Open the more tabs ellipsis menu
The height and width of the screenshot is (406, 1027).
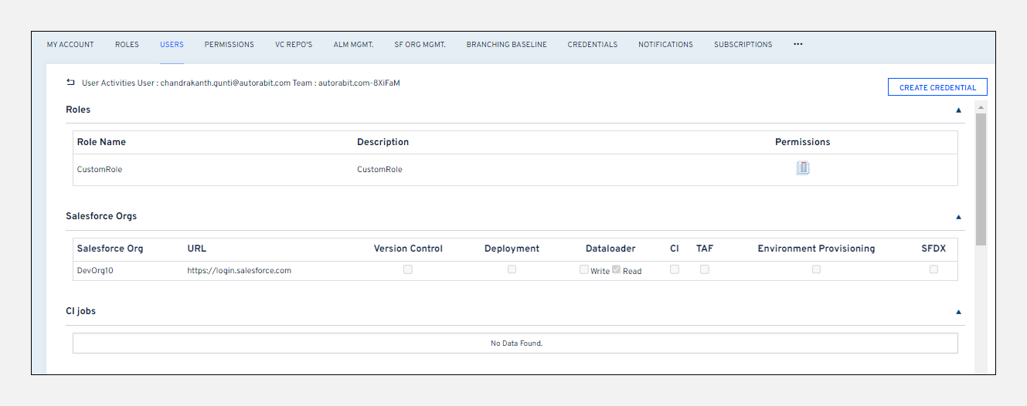(x=798, y=44)
